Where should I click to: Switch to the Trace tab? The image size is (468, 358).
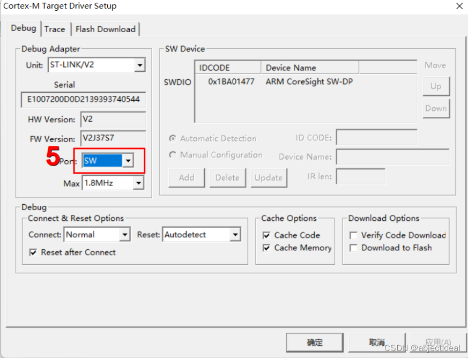pyautogui.click(x=56, y=29)
